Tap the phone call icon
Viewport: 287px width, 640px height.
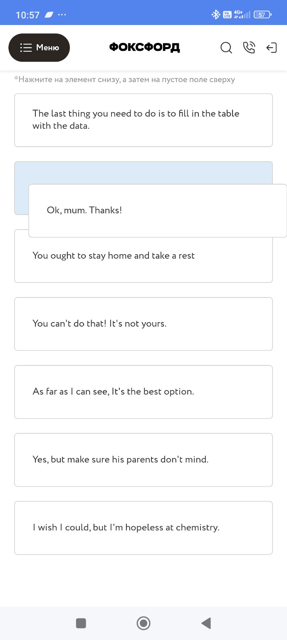249,48
